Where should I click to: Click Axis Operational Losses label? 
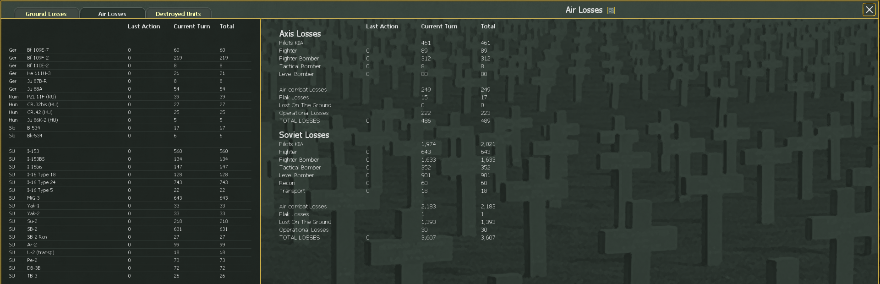(x=304, y=113)
